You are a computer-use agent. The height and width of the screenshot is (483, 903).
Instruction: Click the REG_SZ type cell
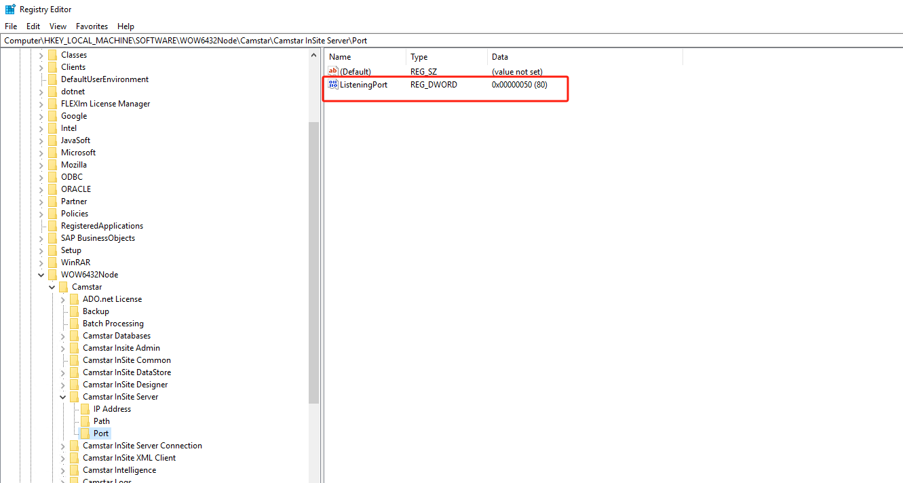pyautogui.click(x=423, y=71)
